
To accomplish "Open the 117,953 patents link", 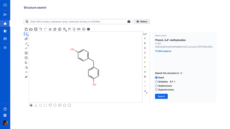I will 163,51.
